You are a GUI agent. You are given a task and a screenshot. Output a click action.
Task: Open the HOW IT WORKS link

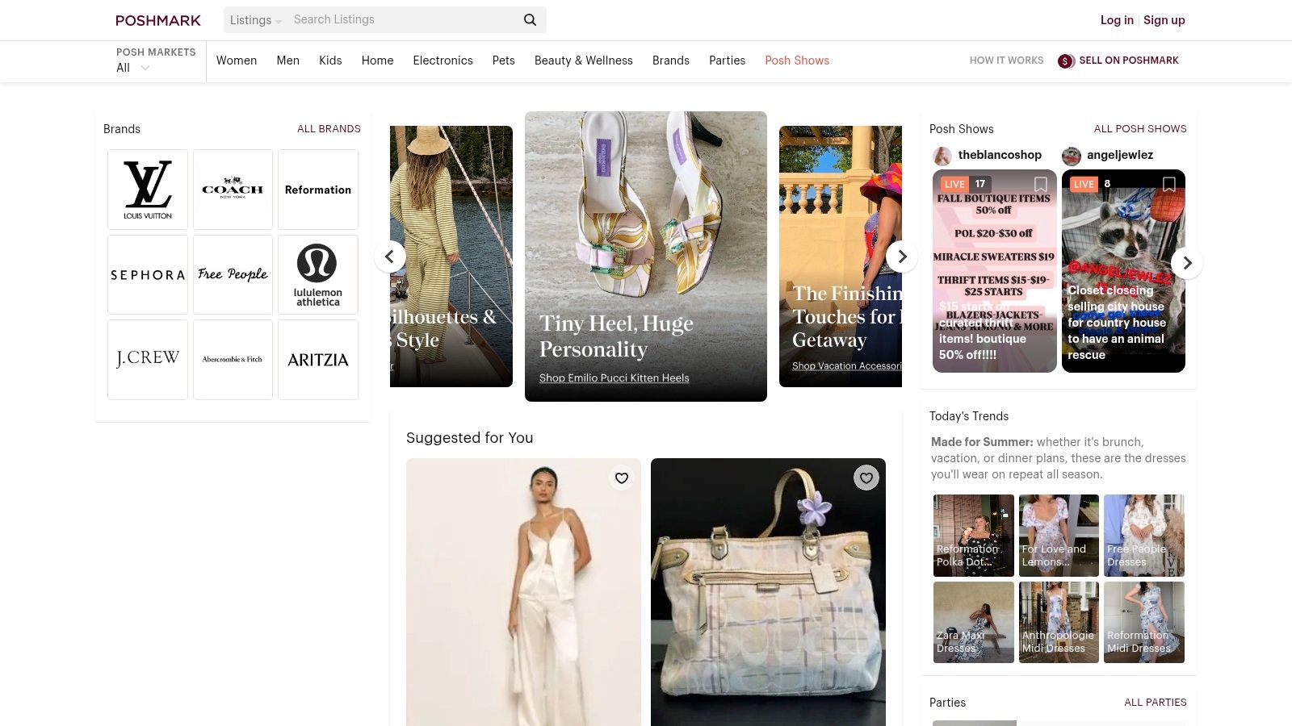pos(1006,60)
